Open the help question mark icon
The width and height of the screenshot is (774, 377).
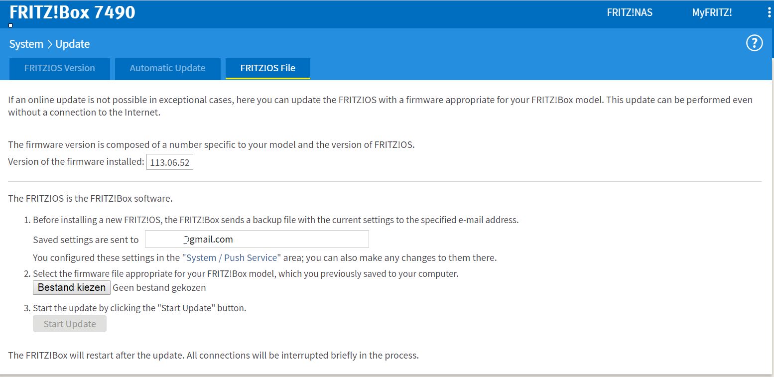(x=754, y=43)
